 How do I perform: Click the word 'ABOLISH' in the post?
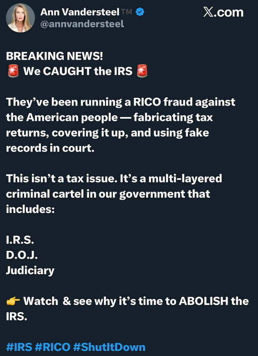[204, 301]
